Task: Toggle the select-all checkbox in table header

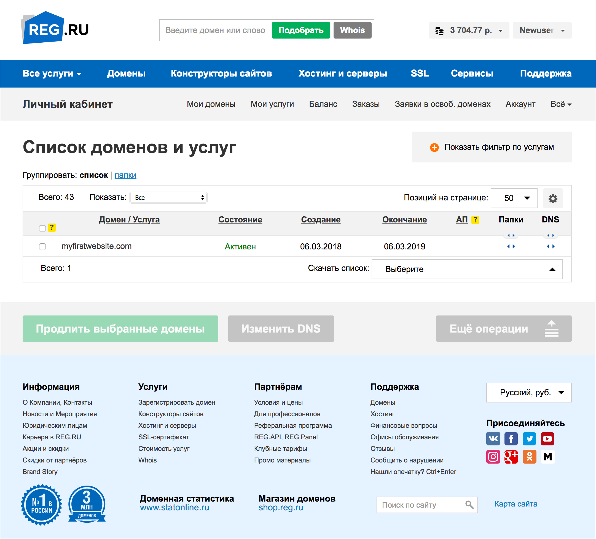Action: [42, 228]
